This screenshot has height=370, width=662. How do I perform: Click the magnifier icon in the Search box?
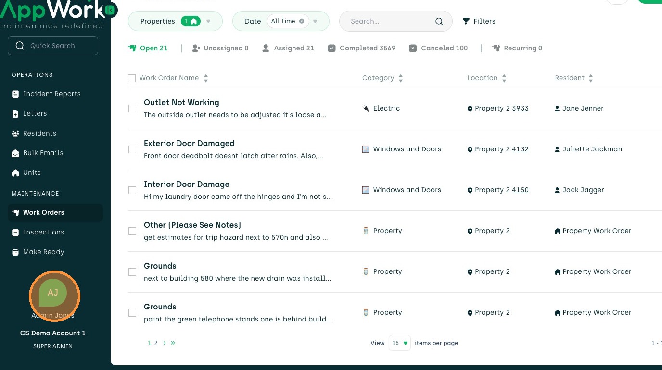pos(439,21)
